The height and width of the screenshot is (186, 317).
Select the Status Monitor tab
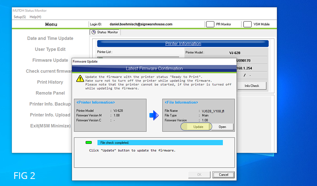pos(105,32)
